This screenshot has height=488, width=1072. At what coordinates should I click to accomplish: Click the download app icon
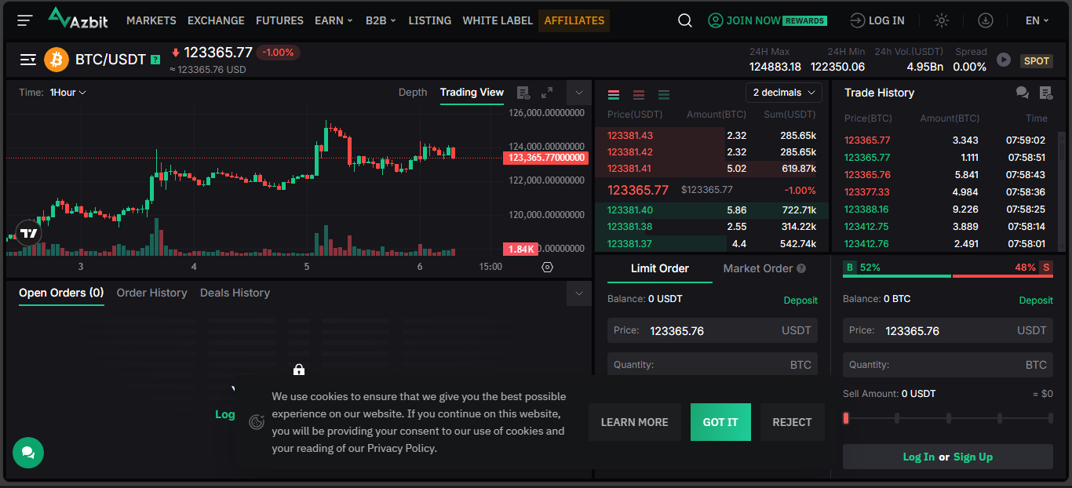[x=986, y=20]
